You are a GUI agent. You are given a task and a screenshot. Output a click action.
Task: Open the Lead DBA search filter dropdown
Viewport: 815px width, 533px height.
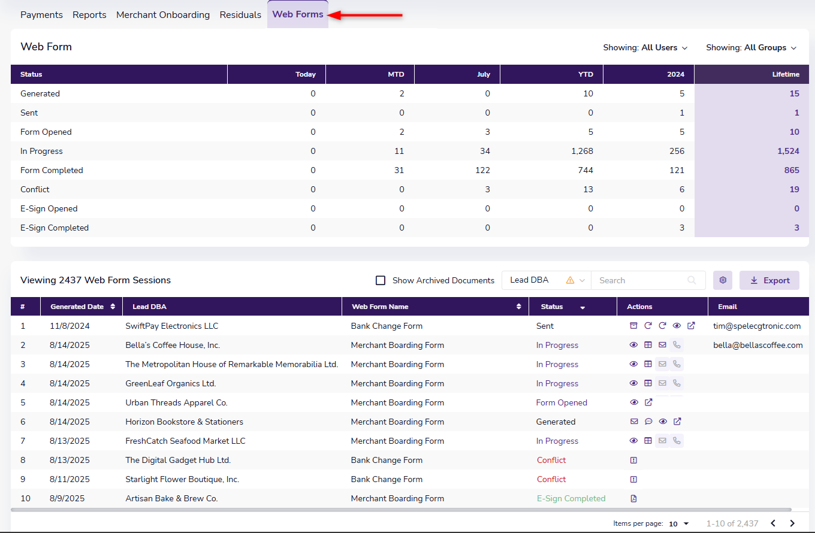[x=546, y=280]
